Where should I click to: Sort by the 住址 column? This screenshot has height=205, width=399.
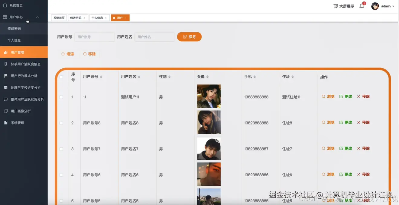coord(293,77)
